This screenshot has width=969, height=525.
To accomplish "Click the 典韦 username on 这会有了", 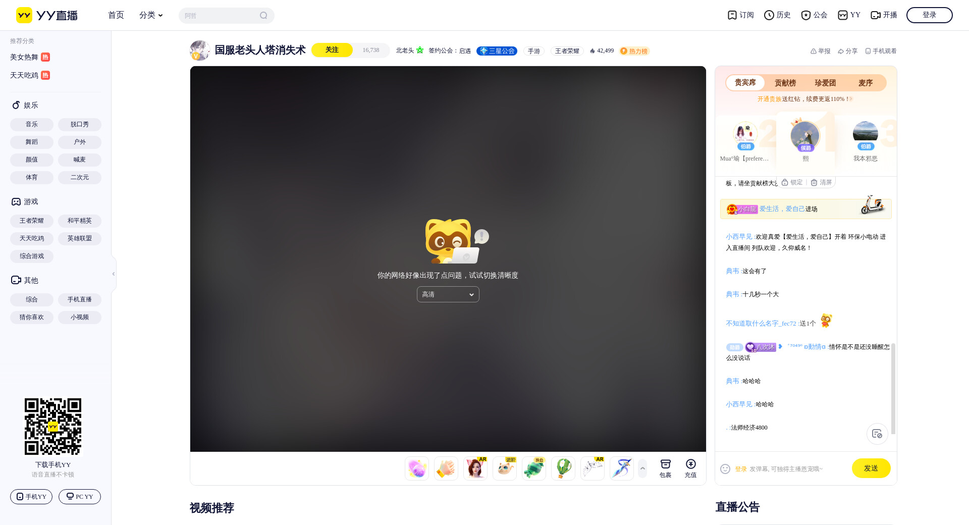I will coord(732,271).
